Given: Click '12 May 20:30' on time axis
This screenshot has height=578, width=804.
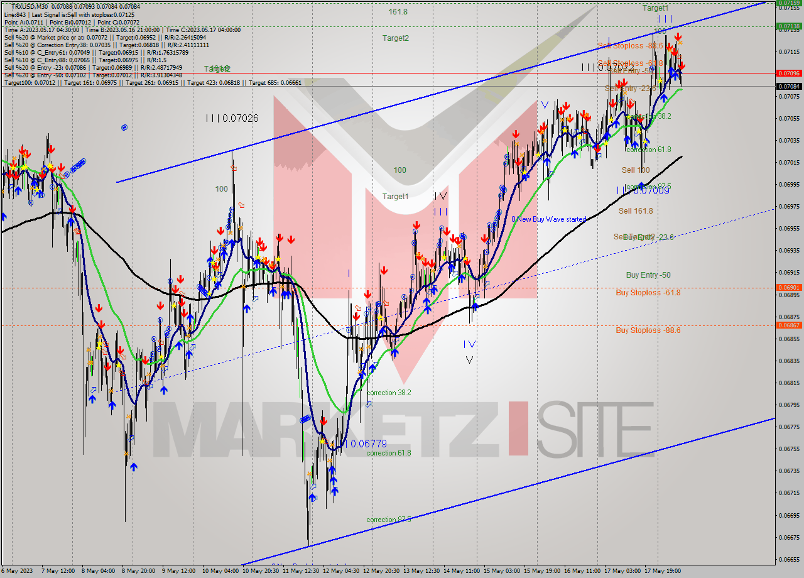Looking at the screenshot, I should [381, 571].
